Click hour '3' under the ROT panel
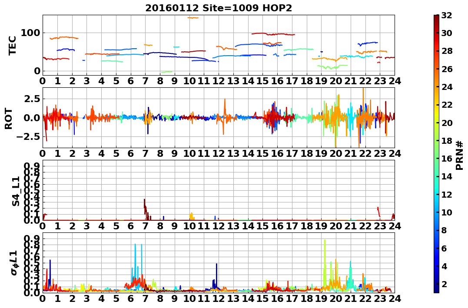This screenshot has height=308, width=468. click(87, 153)
